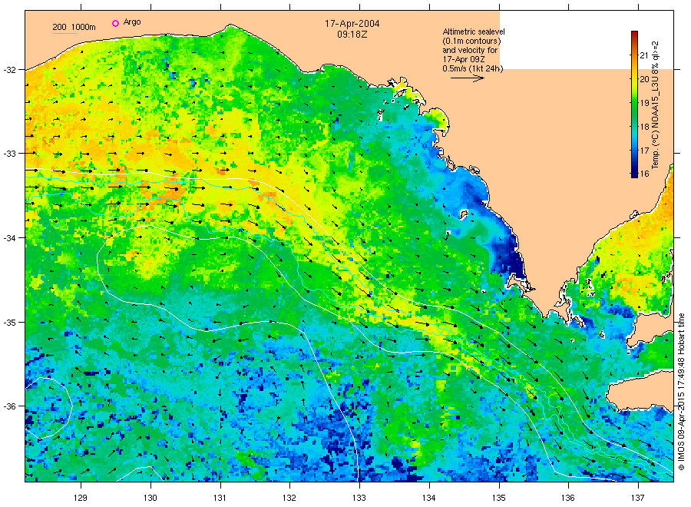This screenshot has width=691, height=507.
Task: Click the -33 latitude axis label
Action: [x=9, y=154]
